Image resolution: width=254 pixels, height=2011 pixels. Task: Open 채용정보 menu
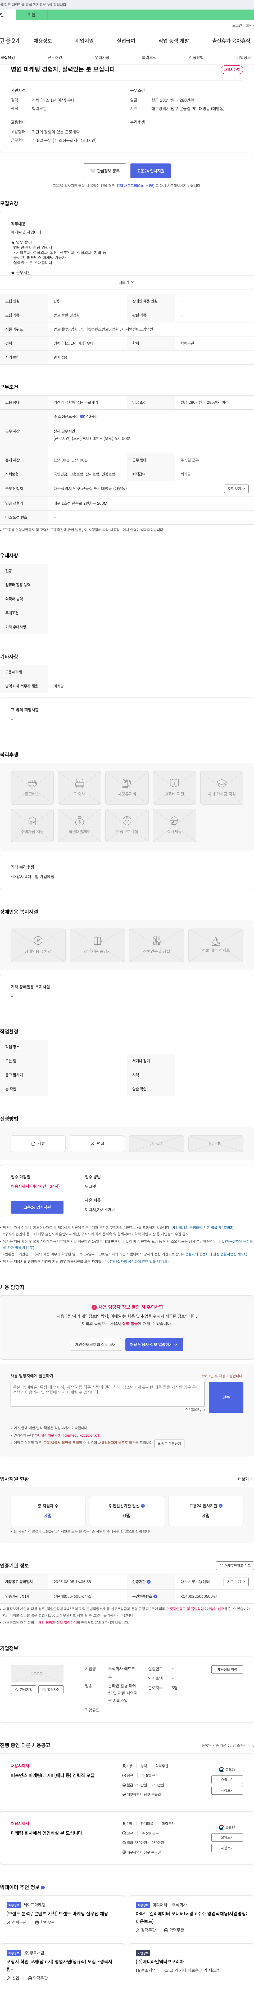coord(43,41)
